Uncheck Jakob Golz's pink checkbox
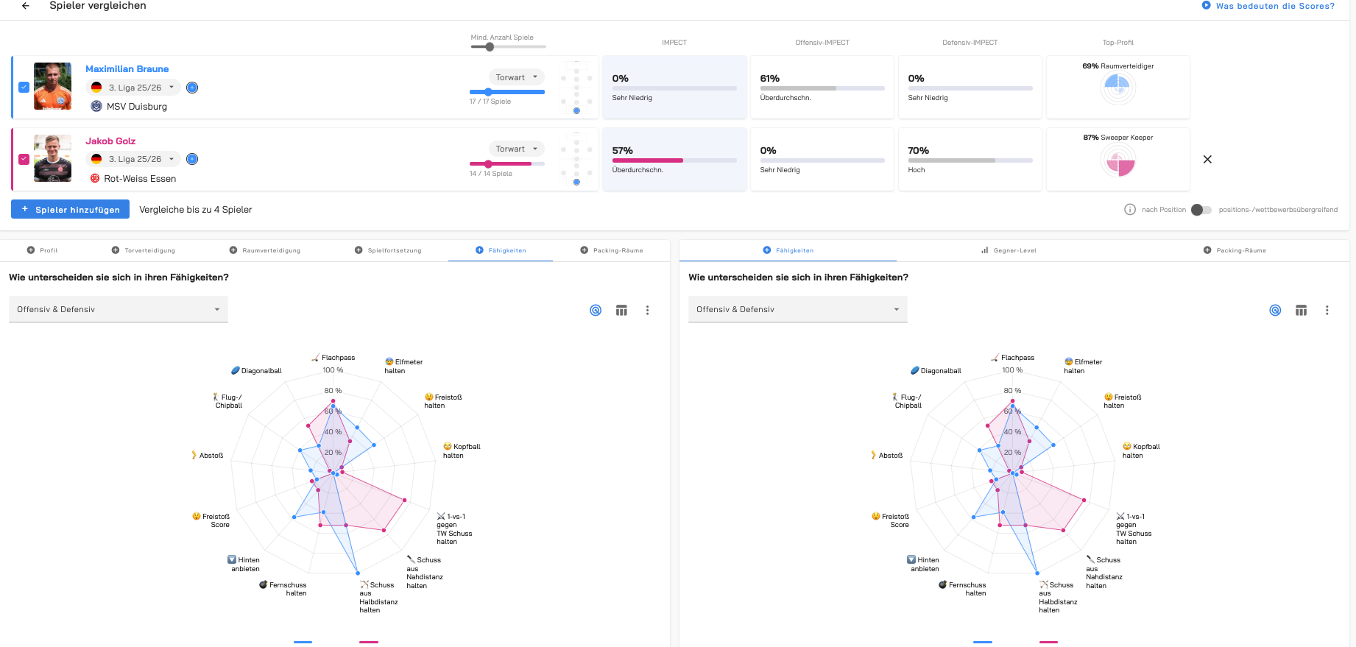This screenshot has height=647, width=1356. (24, 159)
